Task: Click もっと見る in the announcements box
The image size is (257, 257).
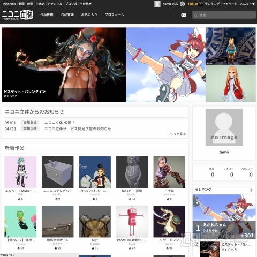Action: click(x=178, y=134)
